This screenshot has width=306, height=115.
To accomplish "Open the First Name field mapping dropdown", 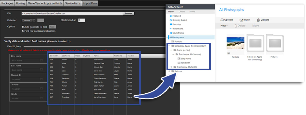I will tap(27, 60).
